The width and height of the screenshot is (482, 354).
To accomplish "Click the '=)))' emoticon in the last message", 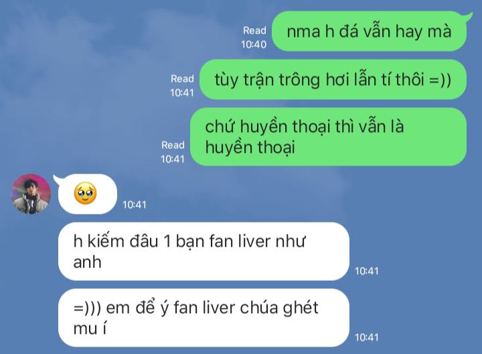I will (87, 308).
